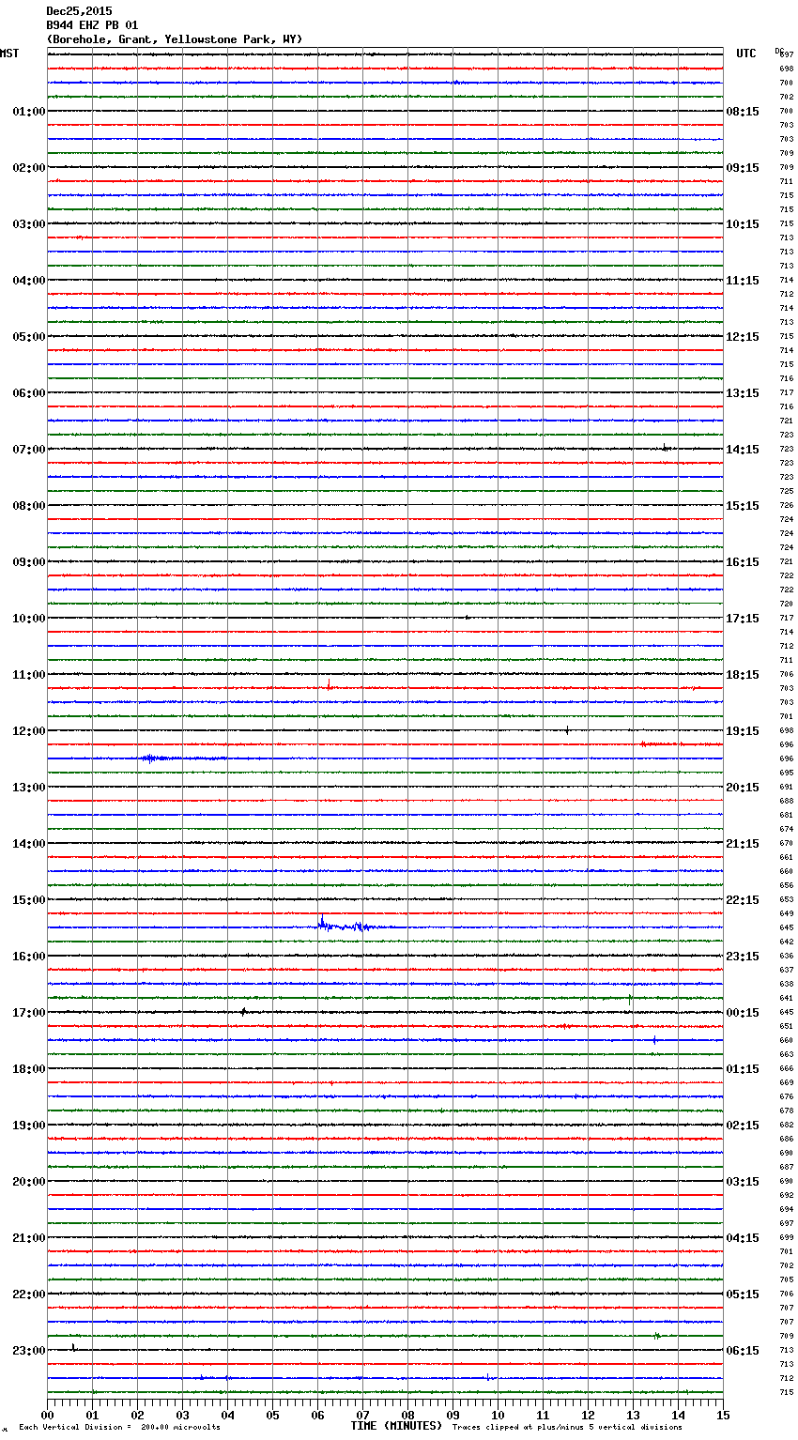This screenshot has height=1440, width=798.
Task: Click the 23:00 MST time label
Action: tap(29, 1351)
